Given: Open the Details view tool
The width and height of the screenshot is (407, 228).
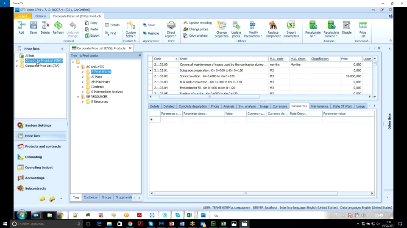Looking at the screenshot, I should click(112, 25).
